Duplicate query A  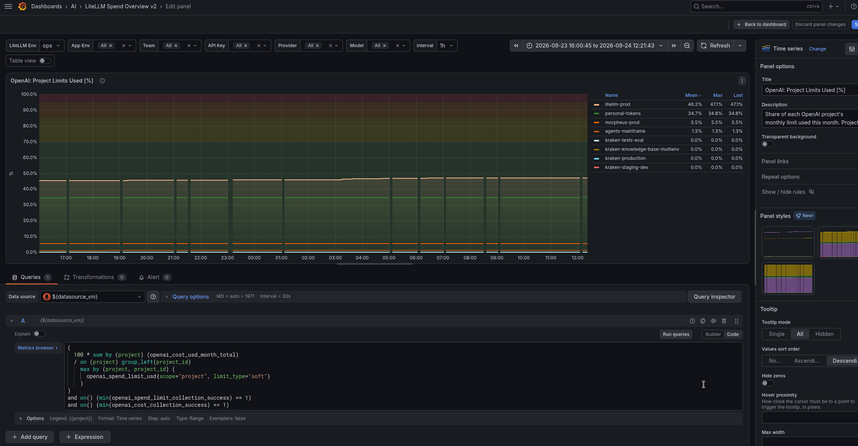[703, 321]
